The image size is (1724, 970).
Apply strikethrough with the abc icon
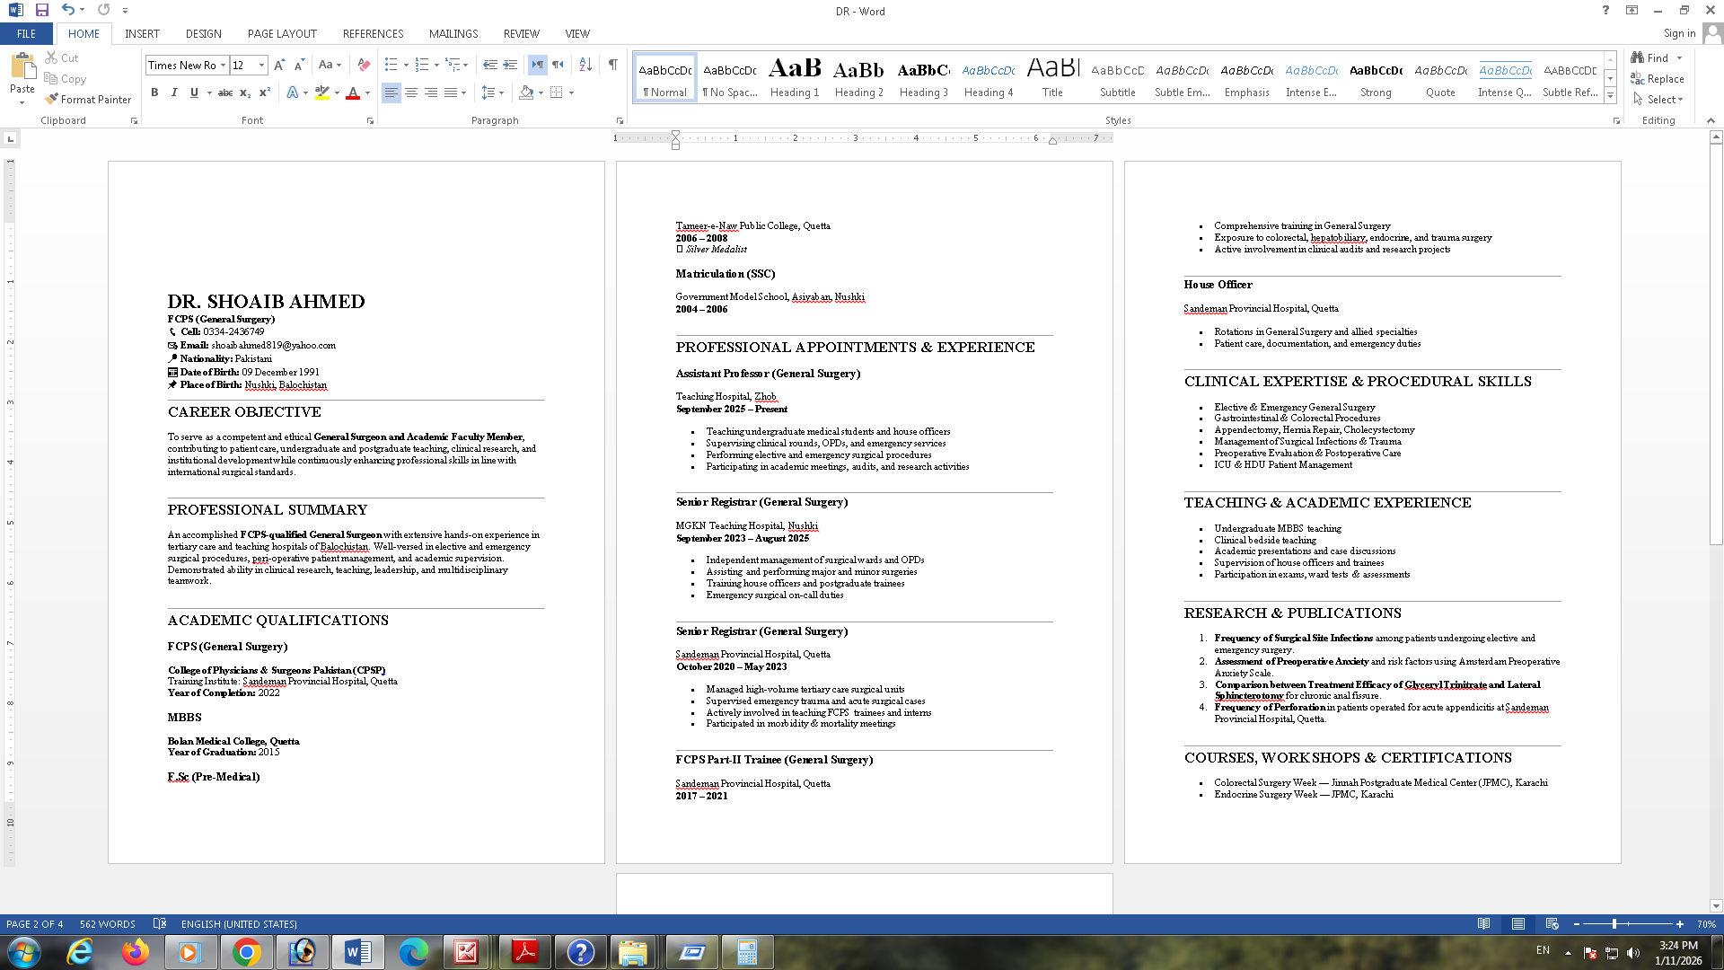pos(225,93)
